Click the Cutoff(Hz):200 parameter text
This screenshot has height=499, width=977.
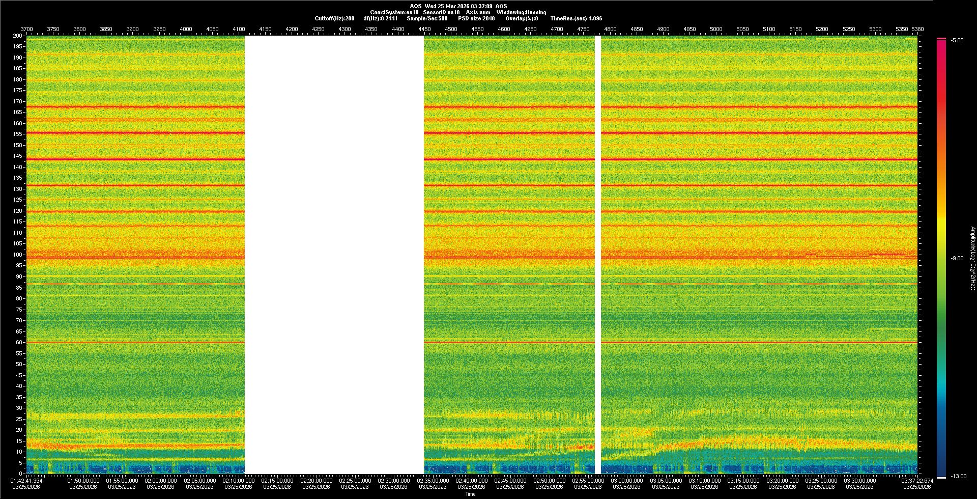click(334, 18)
